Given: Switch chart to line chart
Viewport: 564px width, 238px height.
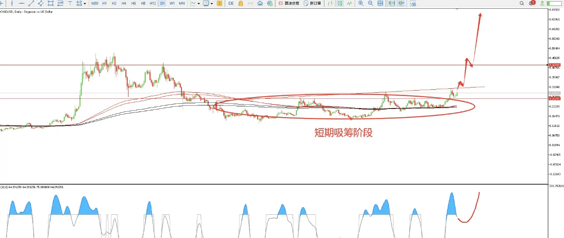Looking at the screenshot, I should pos(350,3).
